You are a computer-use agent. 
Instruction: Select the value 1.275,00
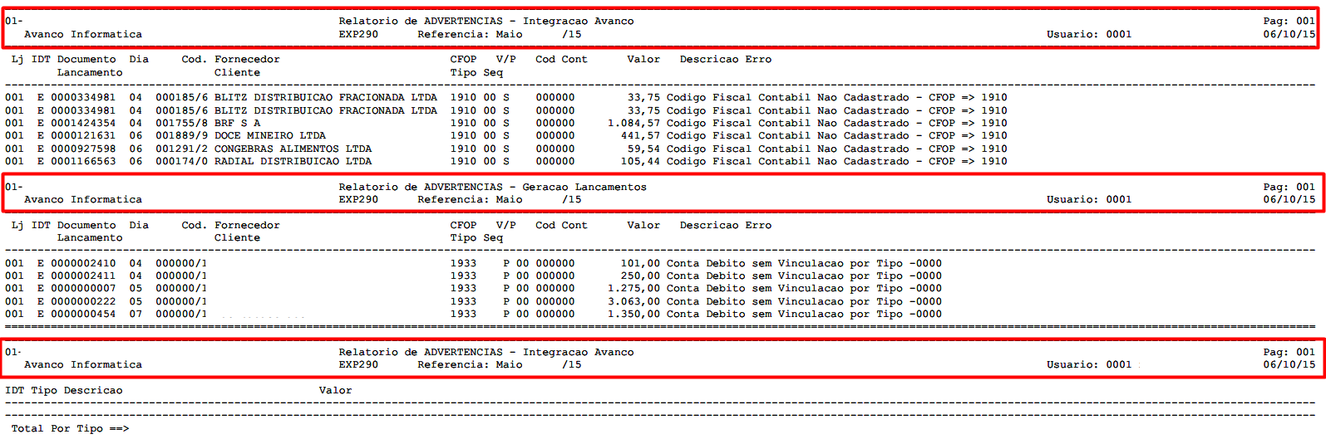[633, 288]
